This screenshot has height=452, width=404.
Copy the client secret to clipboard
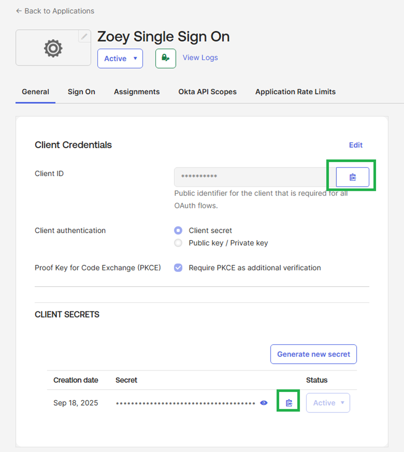[x=289, y=403]
